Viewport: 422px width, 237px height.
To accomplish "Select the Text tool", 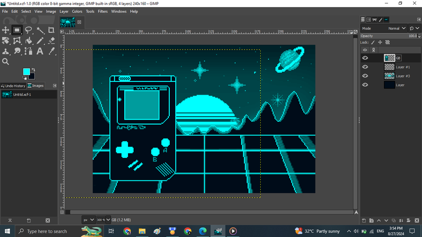I will 40,51.
